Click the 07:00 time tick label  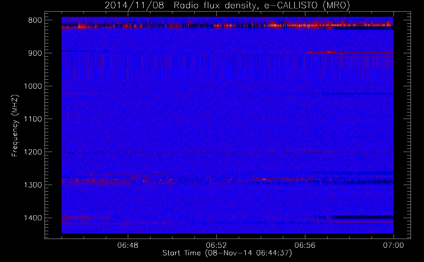(x=394, y=245)
